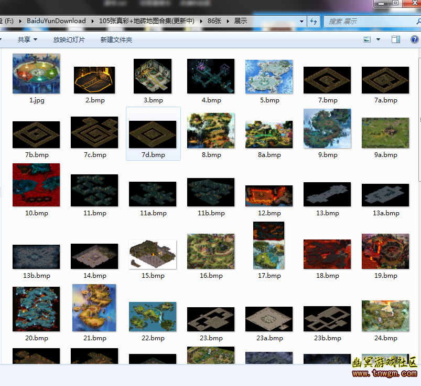The height and width of the screenshot is (386, 421).
Task: Toggle the preview pane icon
Action: tap(395, 39)
